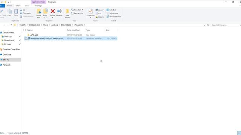Click the APA AJA folder icon
This screenshot has width=241, height=135.
point(29,35)
